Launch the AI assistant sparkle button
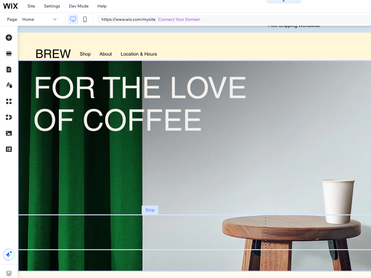This screenshot has width=371, height=278. click(9, 255)
